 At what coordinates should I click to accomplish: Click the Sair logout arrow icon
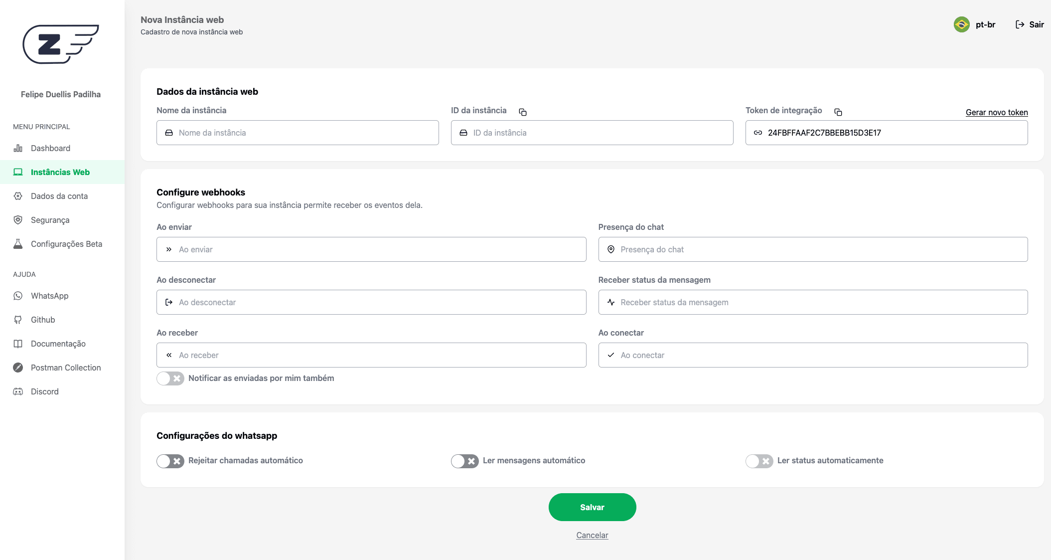point(1020,24)
